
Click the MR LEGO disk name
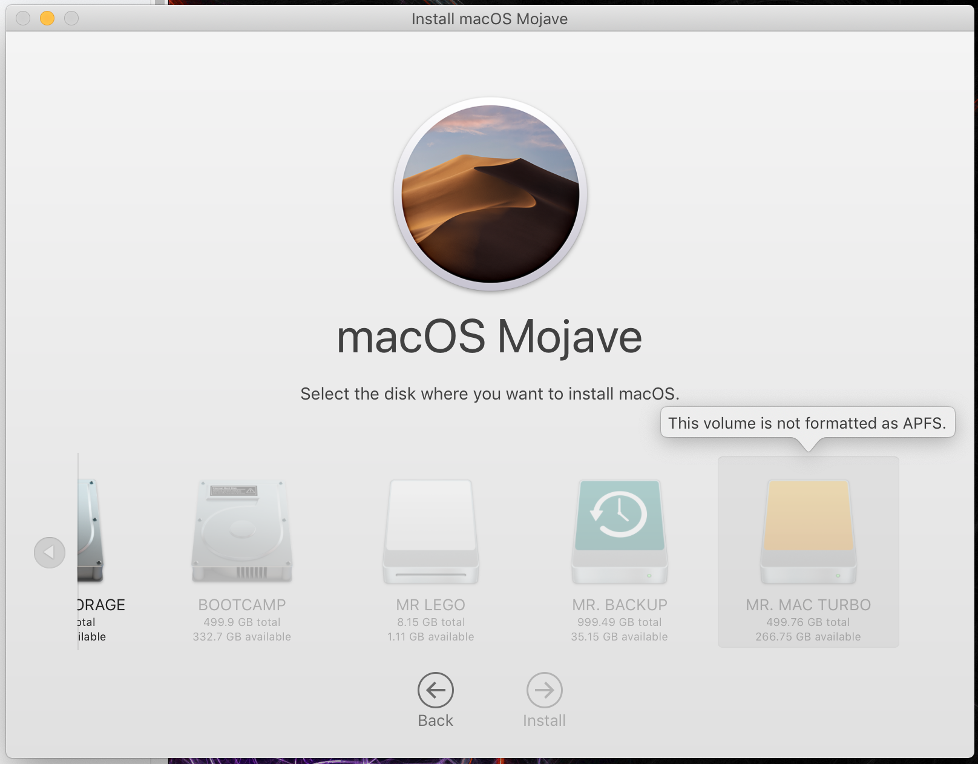[431, 605]
